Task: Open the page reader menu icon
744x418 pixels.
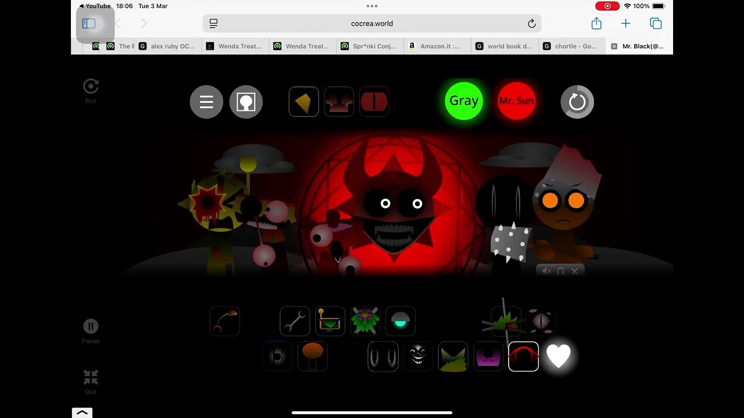Action: pyautogui.click(x=213, y=23)
